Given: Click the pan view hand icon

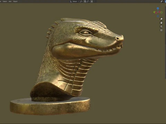Looking at the screenshot, I should tap(162, 23).
